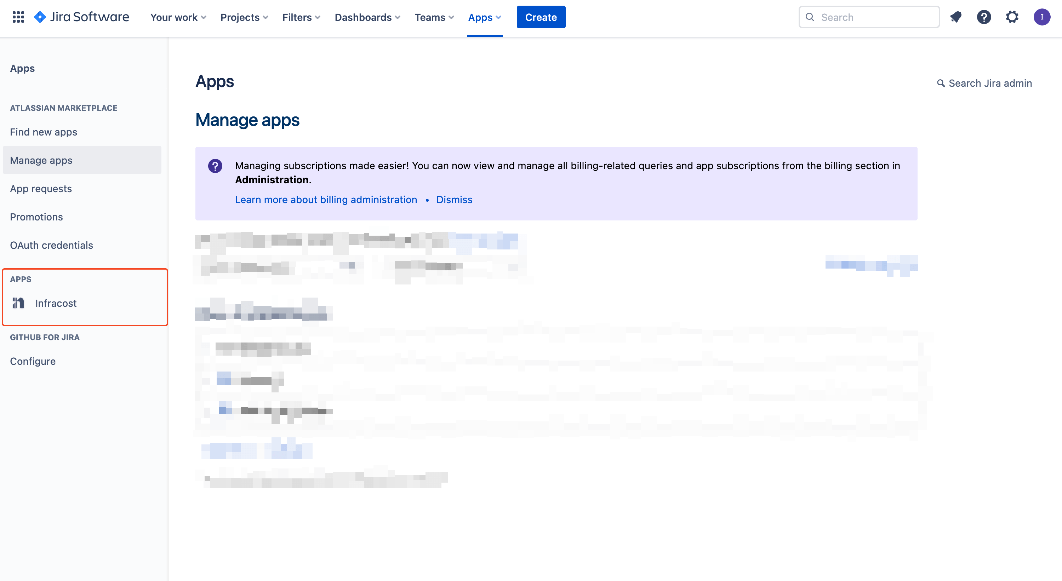Expand the Projects dropdown menu
The height and width of the screenshot is (581, 1062).
244,17
